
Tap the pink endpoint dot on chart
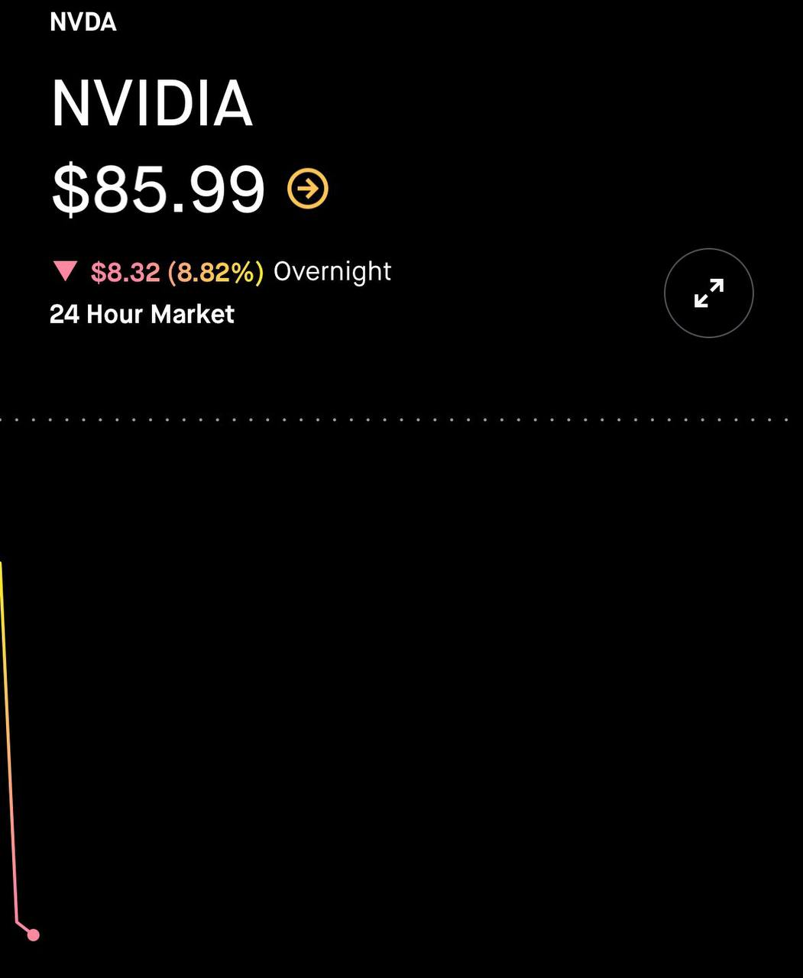point(33,934)
